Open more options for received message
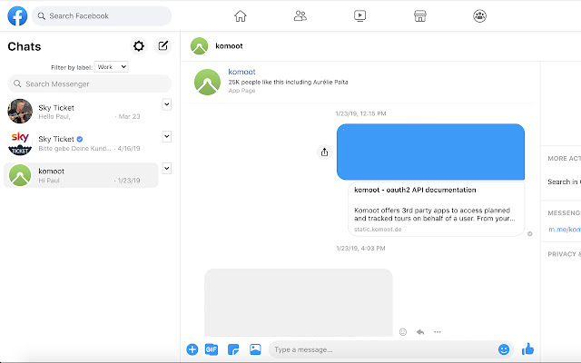 pos(438,332)
